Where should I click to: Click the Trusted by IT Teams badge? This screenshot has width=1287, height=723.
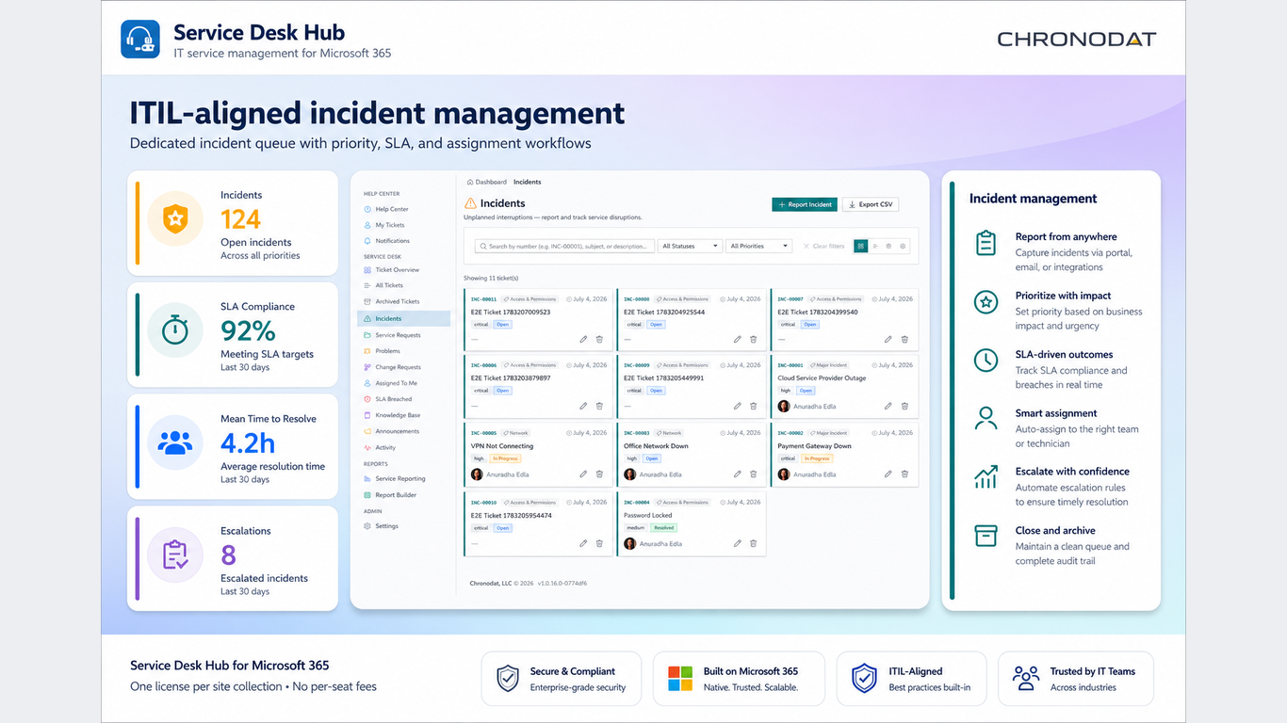(x=1075, y=679)
